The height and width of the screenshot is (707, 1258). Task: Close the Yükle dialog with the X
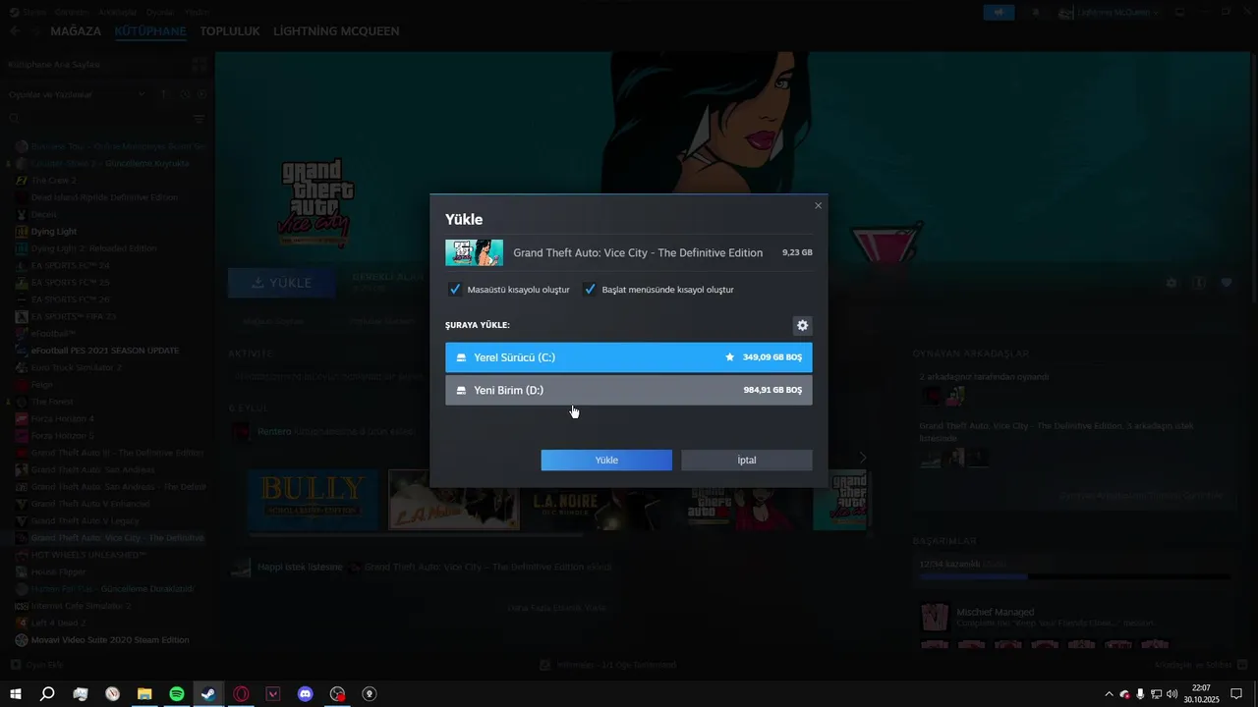[818, 205]
